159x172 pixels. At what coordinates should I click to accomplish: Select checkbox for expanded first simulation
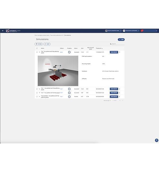(37, 52)
